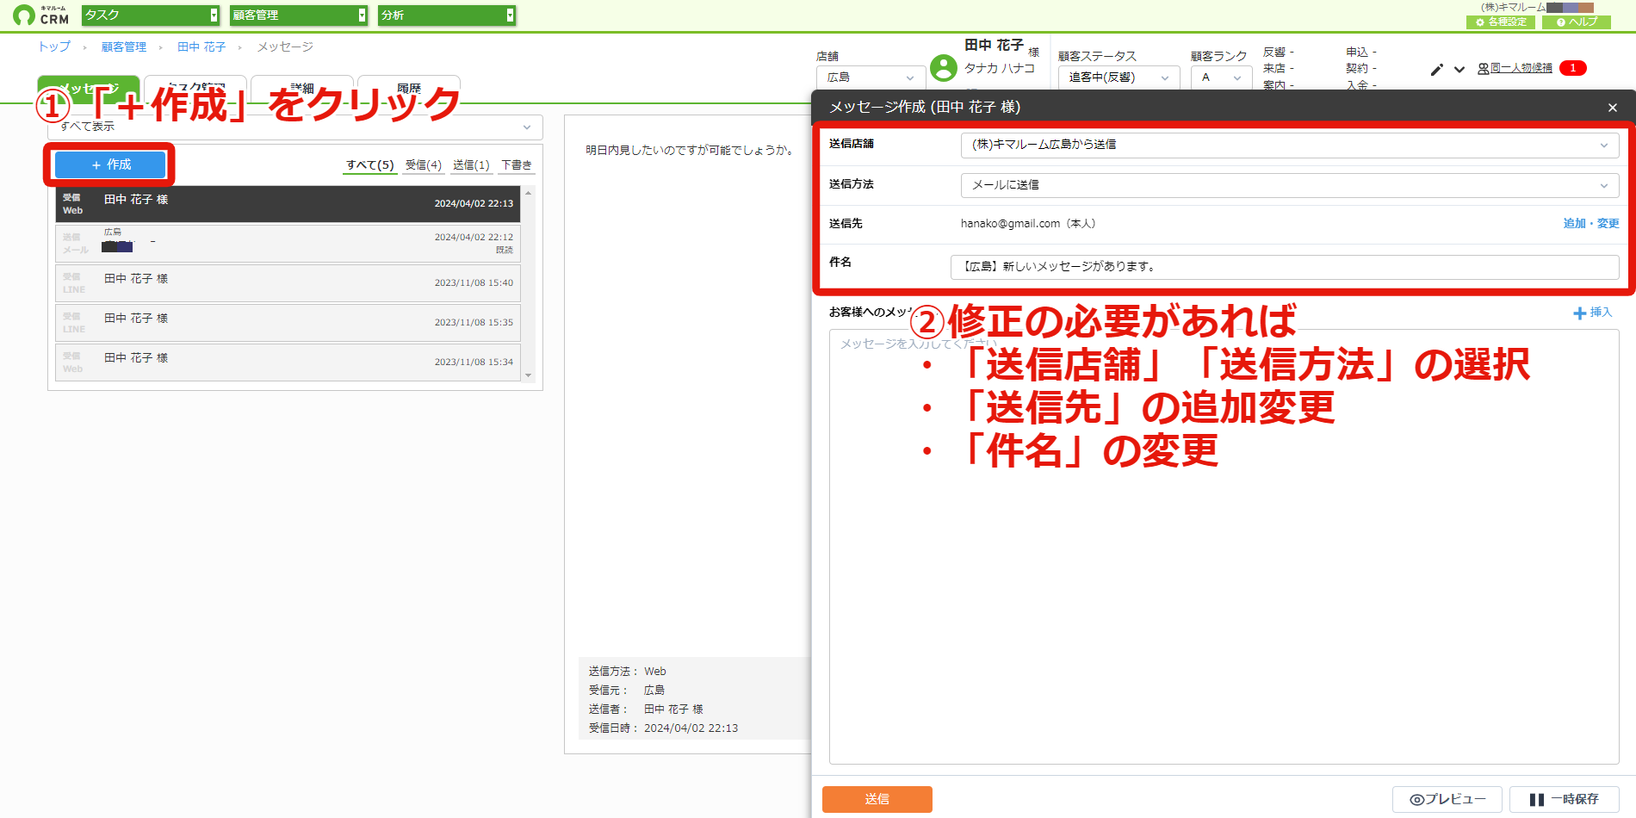This screenshot has height=818, width=1636.
Task: Expand 顧客ステータス 追客中(反響) dropdown
Action: 1119,77
